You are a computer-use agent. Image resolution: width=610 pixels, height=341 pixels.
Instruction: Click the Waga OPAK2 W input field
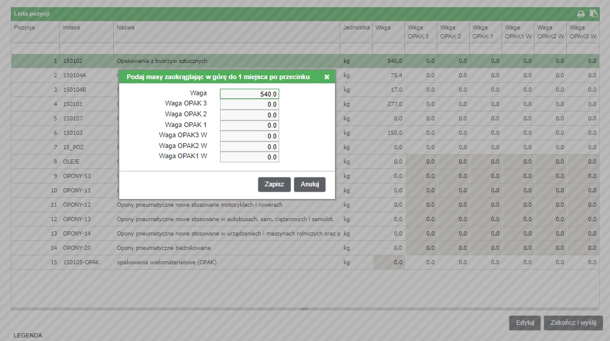(x=249, y=146)
